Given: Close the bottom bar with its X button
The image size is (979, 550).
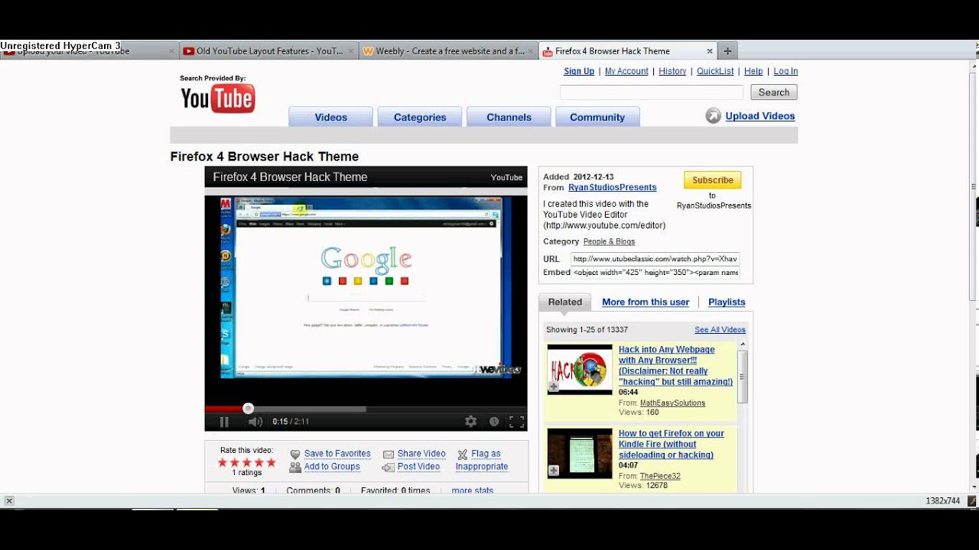Looking at the screenshot, I should pyautogui.click(x=9, y=501).
